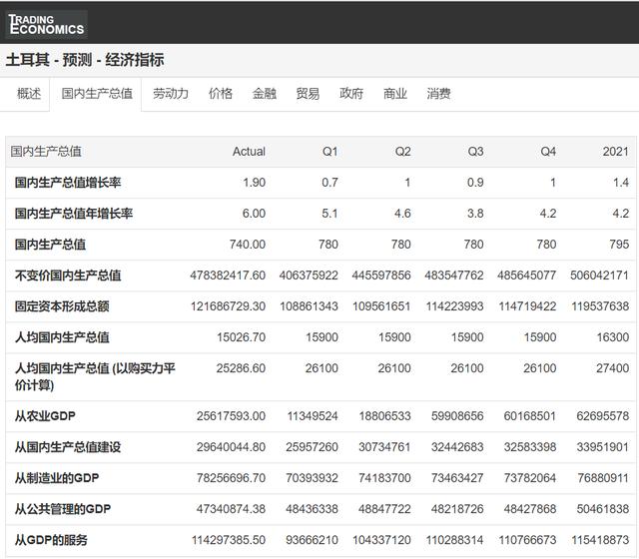
Task: Open the 从制造业的GDP indicator
Action: click(x=57, y=478)
